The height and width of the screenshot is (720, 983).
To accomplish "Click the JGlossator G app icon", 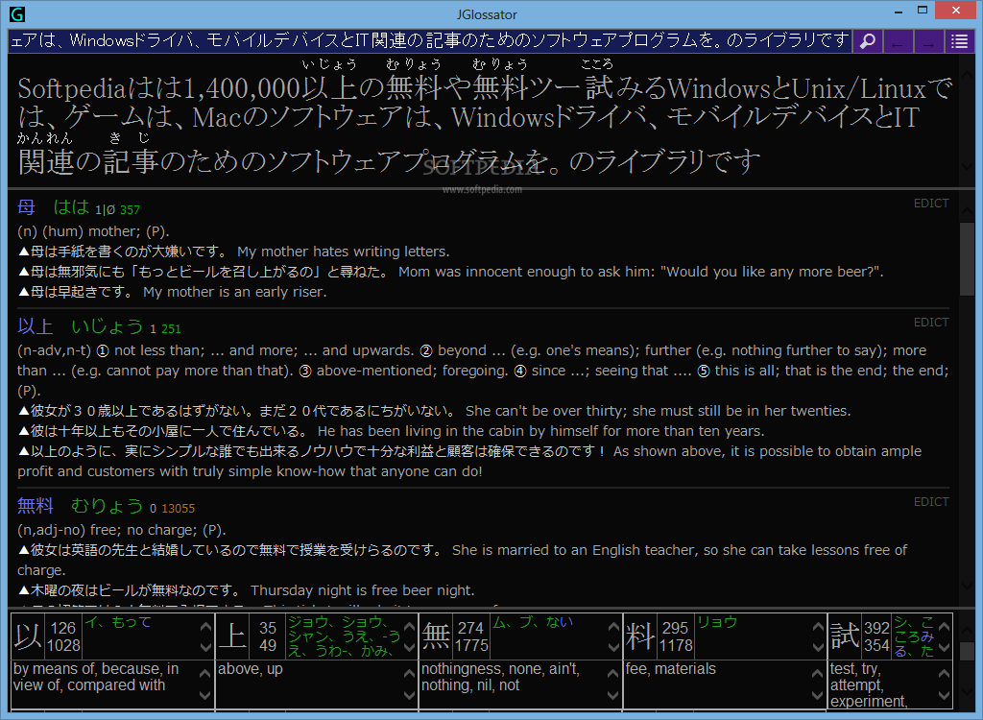I will pos(17,13).
